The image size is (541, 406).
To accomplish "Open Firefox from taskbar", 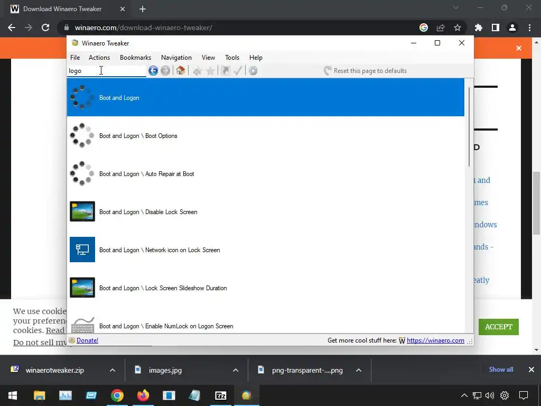I will pyautogui.click(x=143, y=395).
